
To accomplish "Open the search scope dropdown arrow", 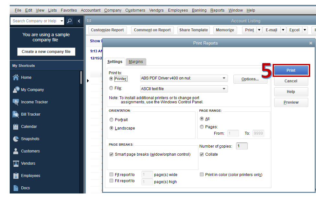I will click(x=62, y=21).
